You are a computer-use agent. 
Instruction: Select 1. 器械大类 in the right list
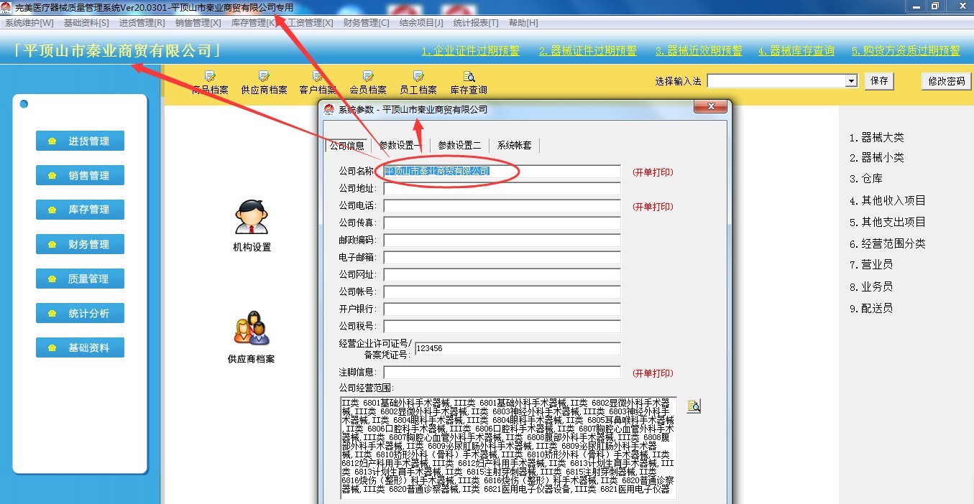[x=876, y=138]
